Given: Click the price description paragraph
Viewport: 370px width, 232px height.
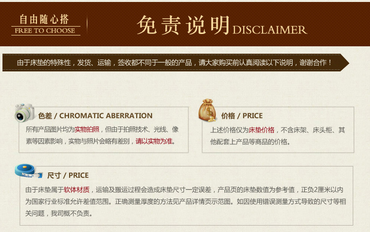Looking at the screenshot, I should [277, 136].
